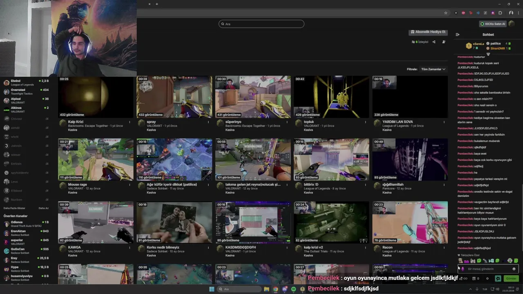This screenshot has width=523, height=294.
Task: Click the takıma gelen jet reyna clip title
Action: coord(253,185)
